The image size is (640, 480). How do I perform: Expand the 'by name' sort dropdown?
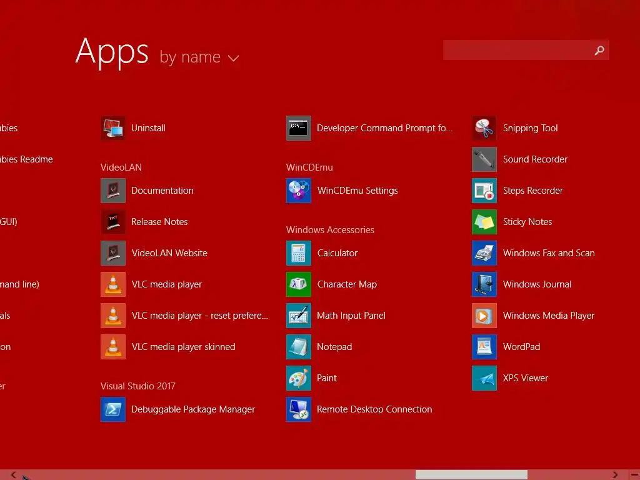point(199,57)
